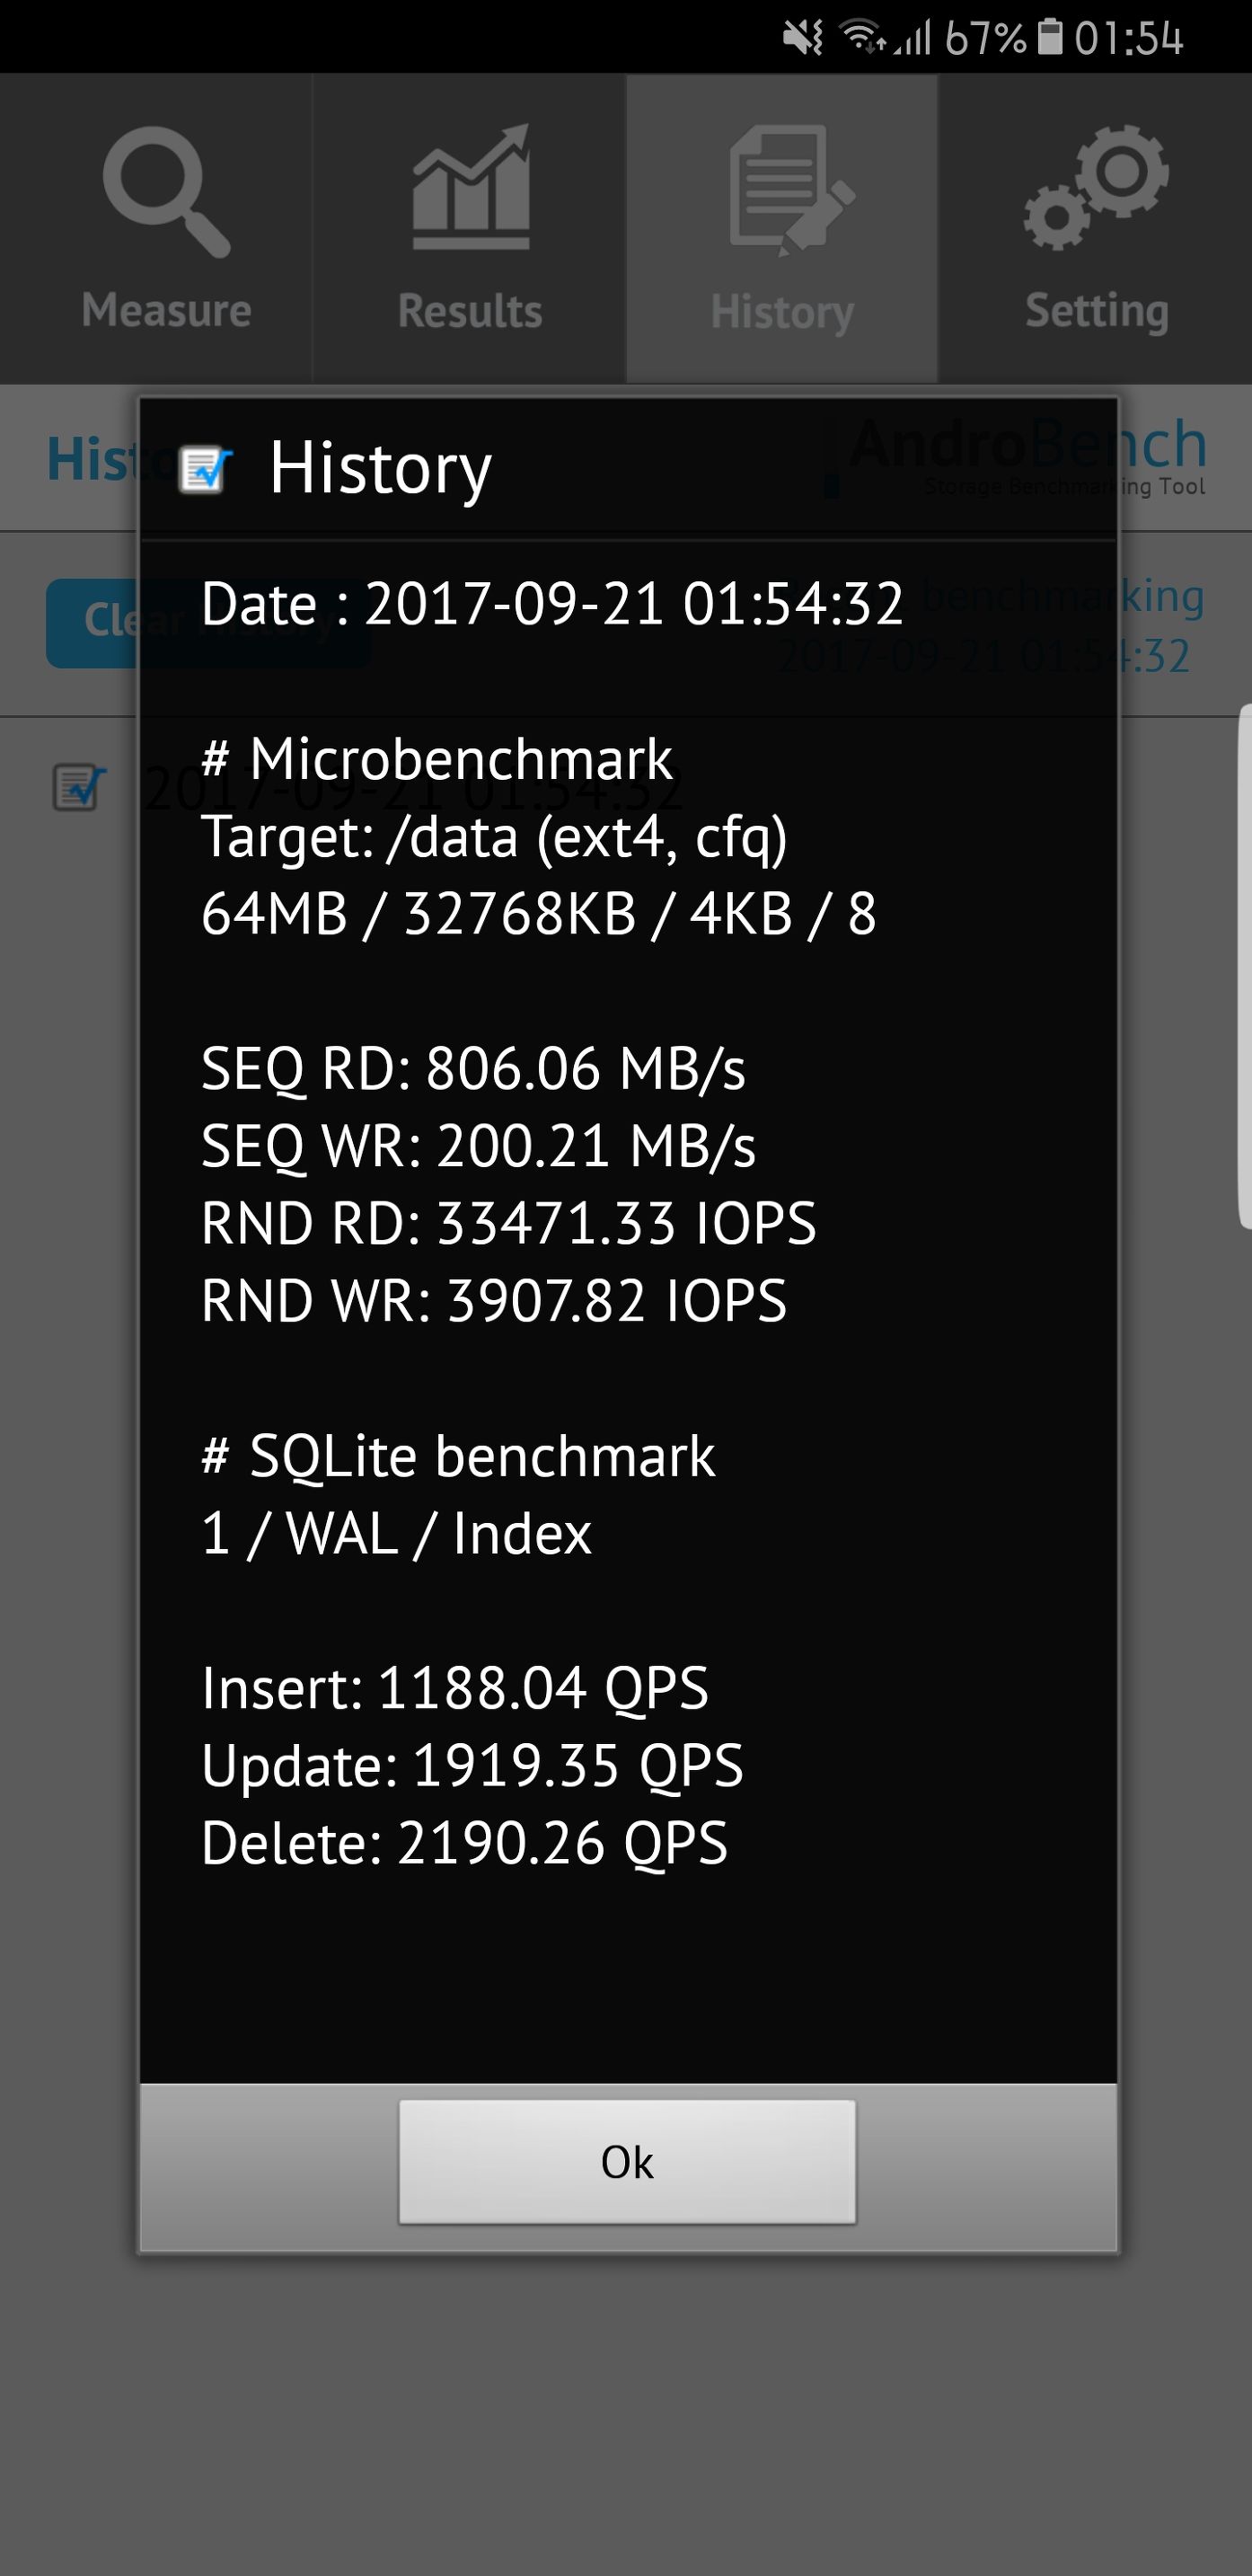Tap the Delete 2190.26 QPS result line
The width and height of the screenshot is (1252, 2576).
point(463,1842)
